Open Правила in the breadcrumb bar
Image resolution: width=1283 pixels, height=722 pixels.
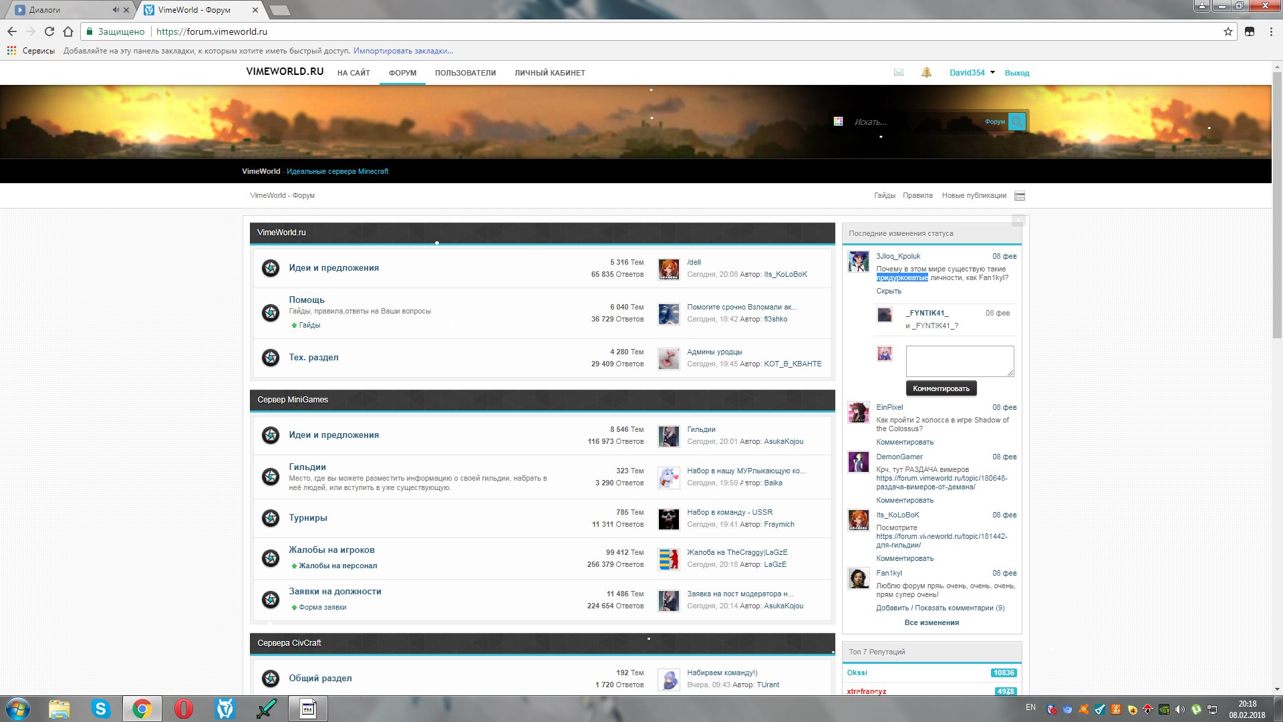pos(917,195)
